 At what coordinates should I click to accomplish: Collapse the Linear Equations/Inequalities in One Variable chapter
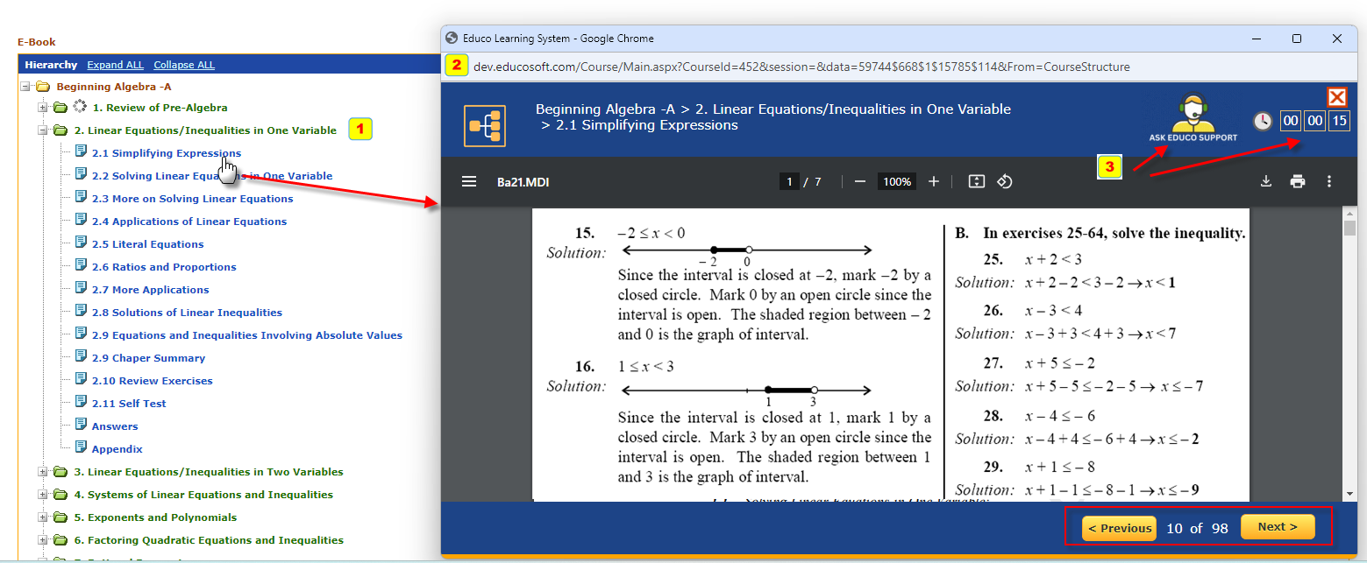[42, 131]
